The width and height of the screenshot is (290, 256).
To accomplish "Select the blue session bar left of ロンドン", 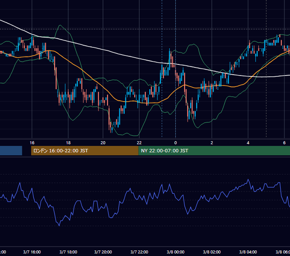I will coord(11,151).
